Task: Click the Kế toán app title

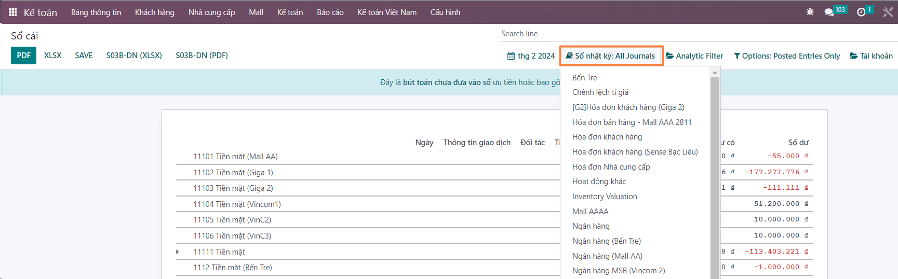Action: pyautogui.click(x=41, y=12)
